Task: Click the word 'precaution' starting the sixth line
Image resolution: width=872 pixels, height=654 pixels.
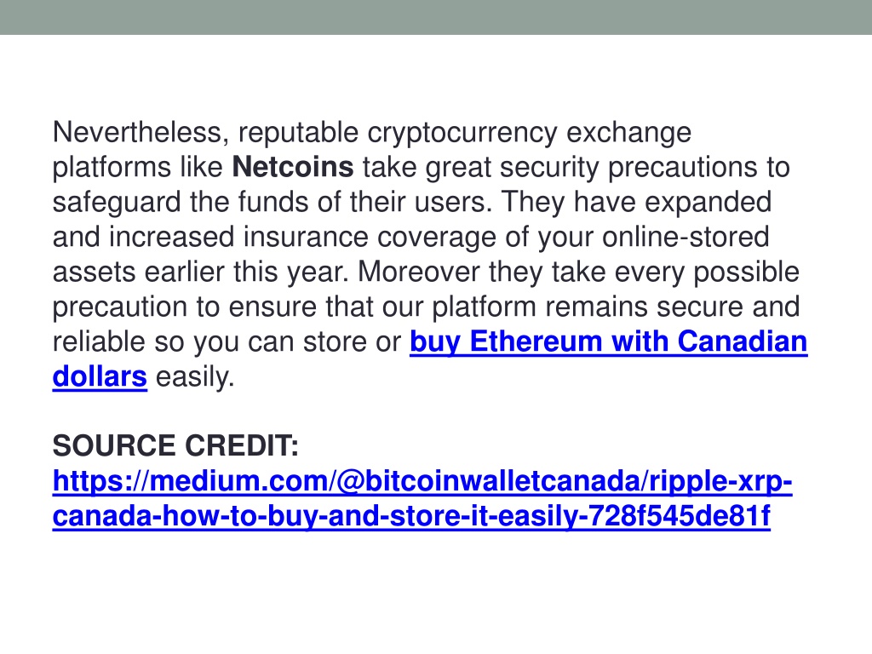Action: 119,307
